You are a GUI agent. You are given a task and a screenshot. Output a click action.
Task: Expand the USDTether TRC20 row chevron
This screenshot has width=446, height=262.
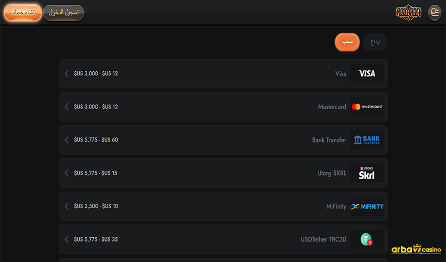click(67, 239)
